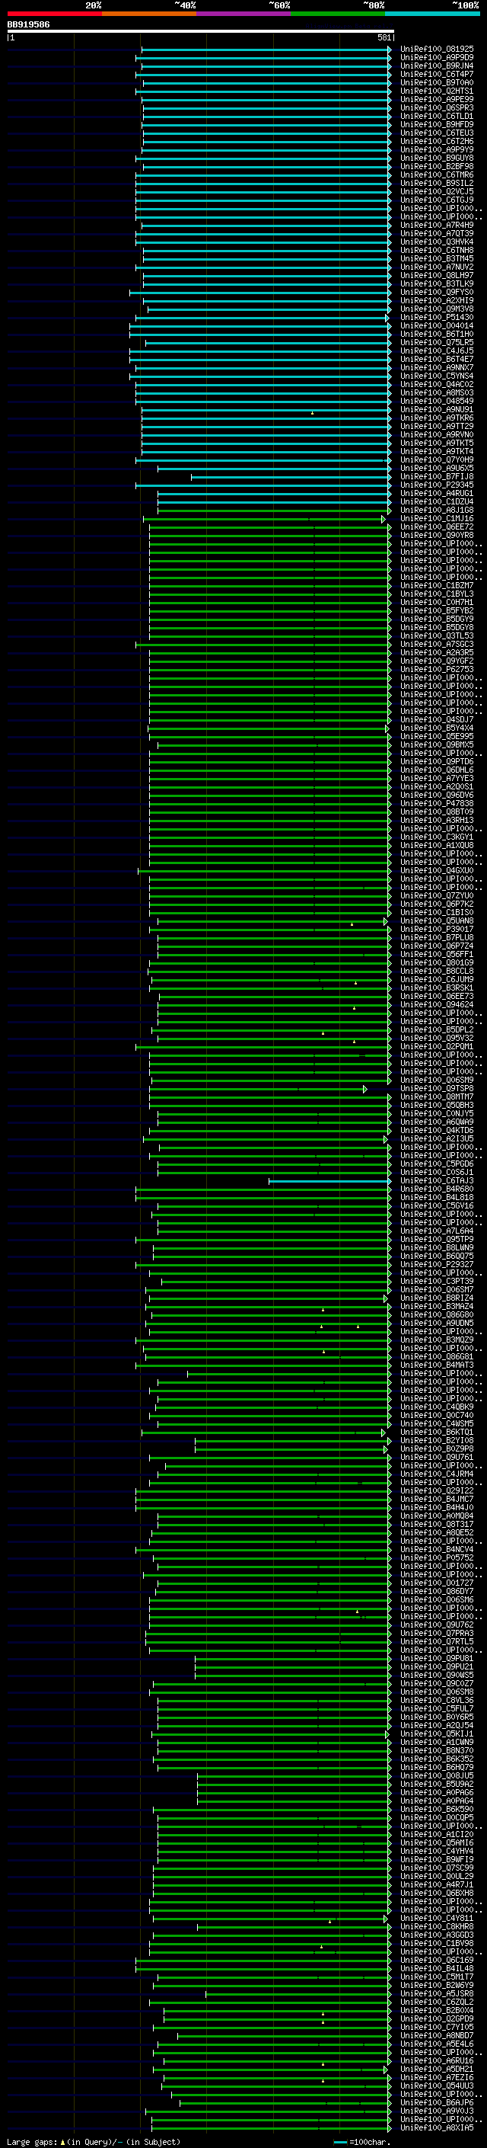Open hit UniRef100_Q5QBH3

pos(437,1105)
